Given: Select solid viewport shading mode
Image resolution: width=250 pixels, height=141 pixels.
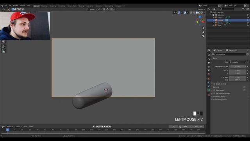Looking at the screenshot, I should [196, 13].
